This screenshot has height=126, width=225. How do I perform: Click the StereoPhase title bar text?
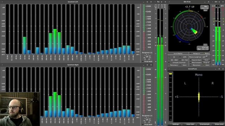click(x=192, y=69)
